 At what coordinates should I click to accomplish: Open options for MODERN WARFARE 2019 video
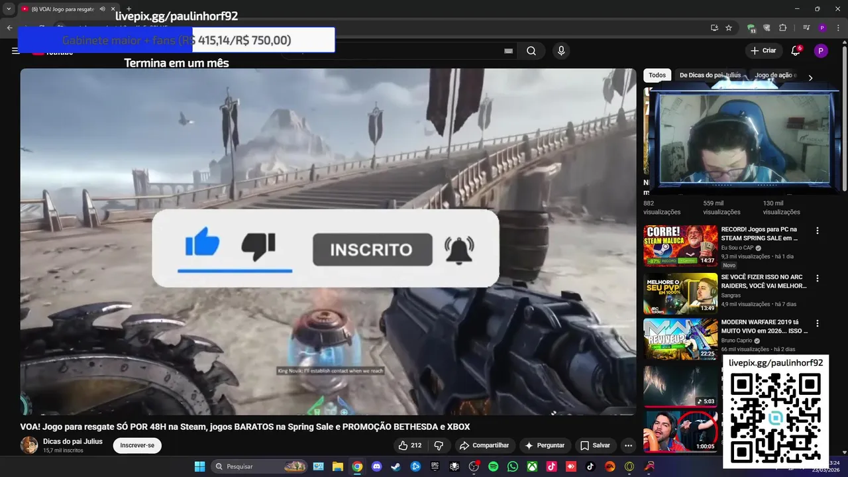[x=818, y=323]
